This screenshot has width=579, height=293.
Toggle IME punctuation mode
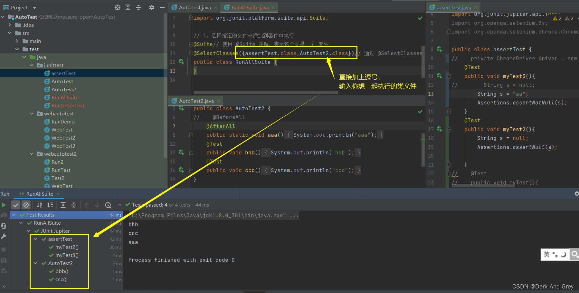[x=555, y=254]
